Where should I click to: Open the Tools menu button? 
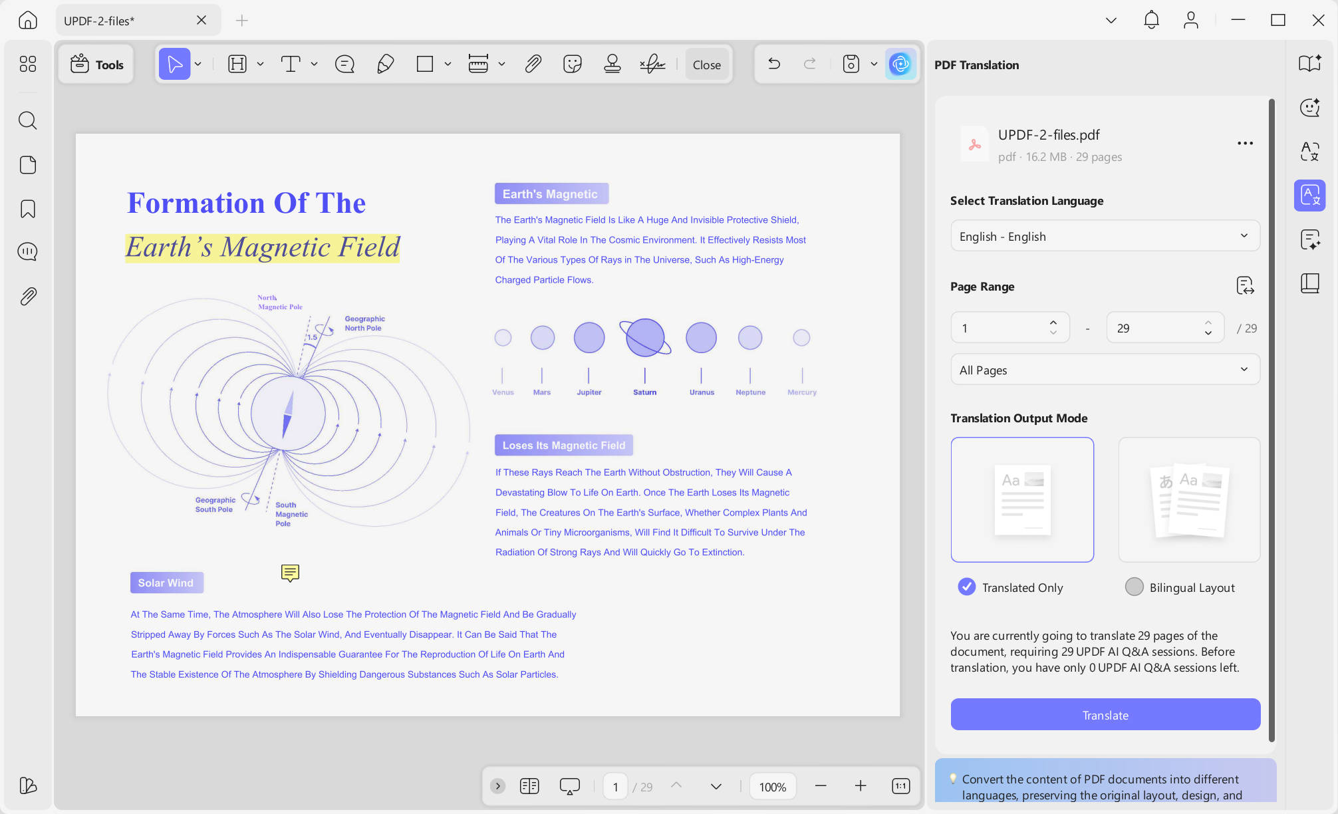coord(96,65)
